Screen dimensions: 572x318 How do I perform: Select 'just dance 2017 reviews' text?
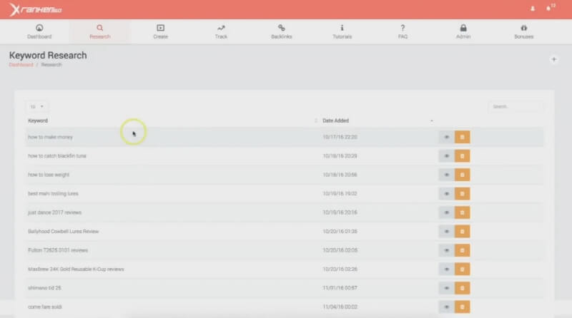pyautogui.click(x=55, y=213)
